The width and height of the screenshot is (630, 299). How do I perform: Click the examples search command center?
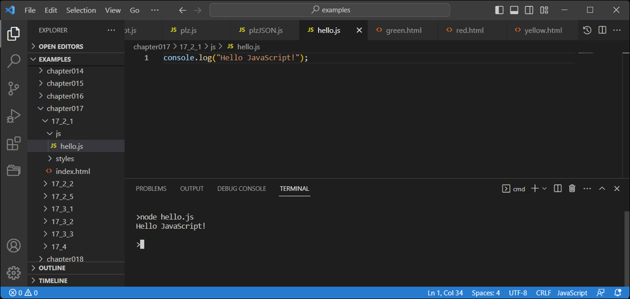click(x=330, y=10)
